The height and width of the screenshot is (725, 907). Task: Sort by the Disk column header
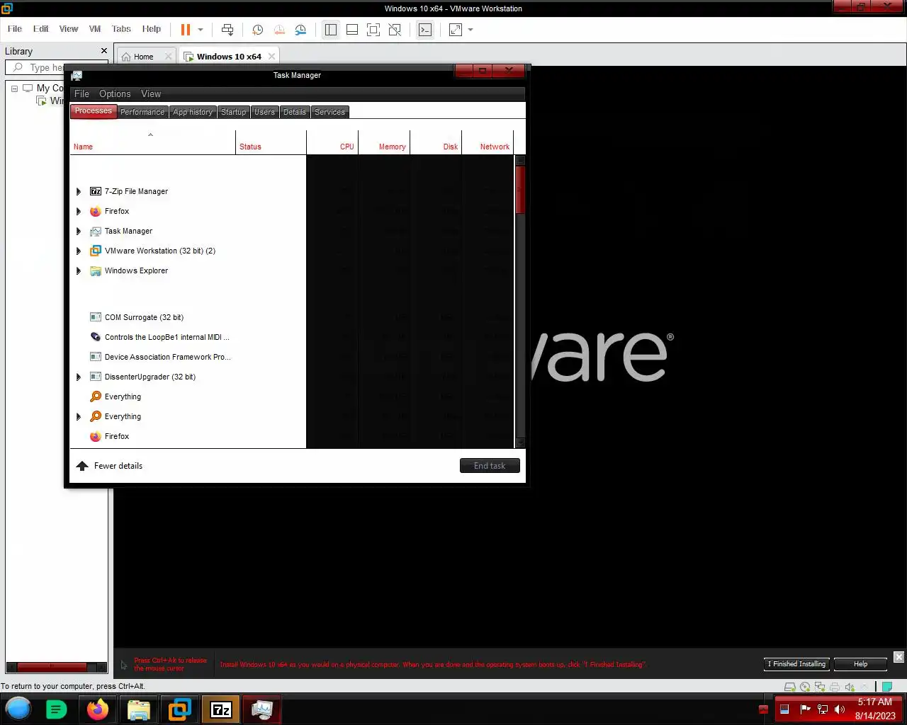coord(436,142)
